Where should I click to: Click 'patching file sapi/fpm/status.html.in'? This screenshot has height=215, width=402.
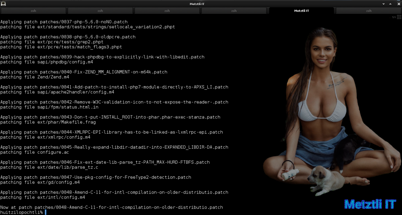point(49,107)
